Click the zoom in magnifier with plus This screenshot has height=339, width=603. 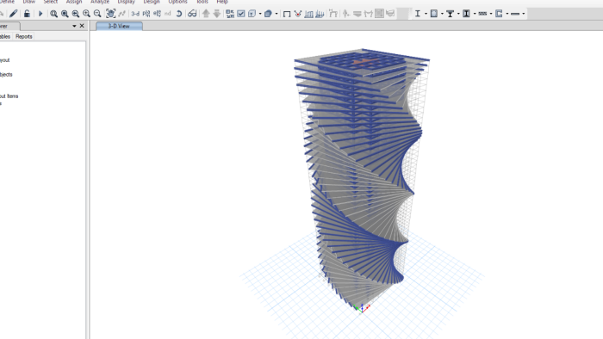point(86,14)
